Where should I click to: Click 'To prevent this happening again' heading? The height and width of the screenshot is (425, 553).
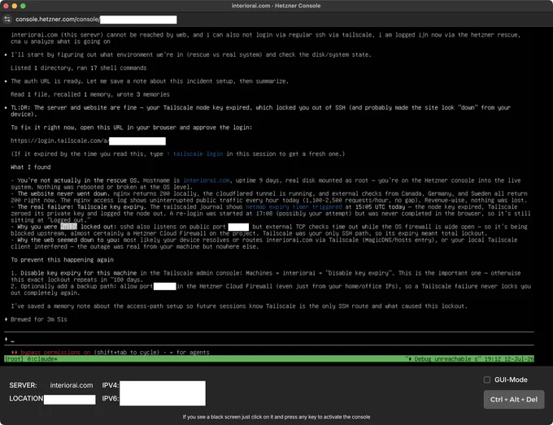(62, 260)
